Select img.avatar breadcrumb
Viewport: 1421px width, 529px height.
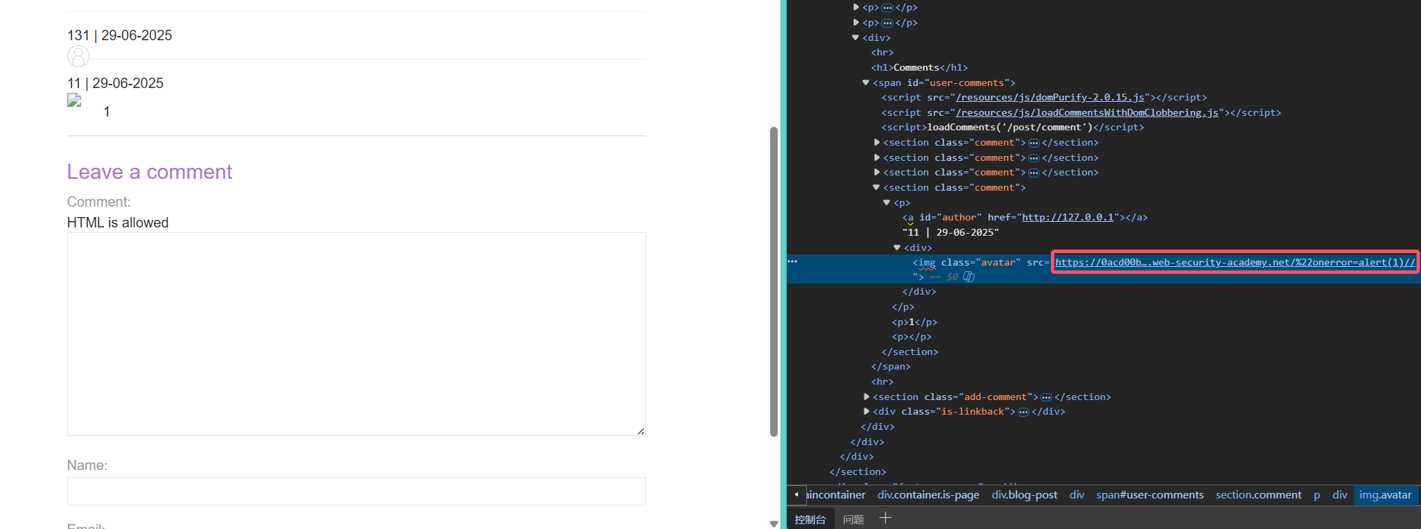tap(1385, 495)
